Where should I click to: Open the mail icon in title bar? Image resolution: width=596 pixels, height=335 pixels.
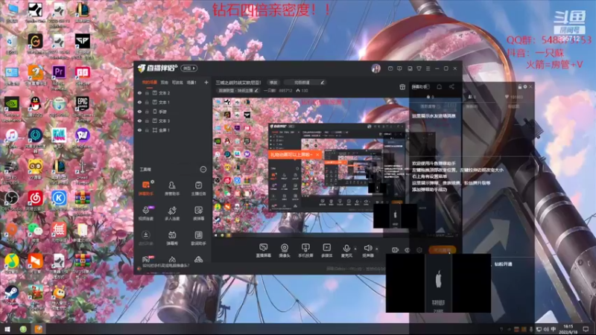(390, 68)
